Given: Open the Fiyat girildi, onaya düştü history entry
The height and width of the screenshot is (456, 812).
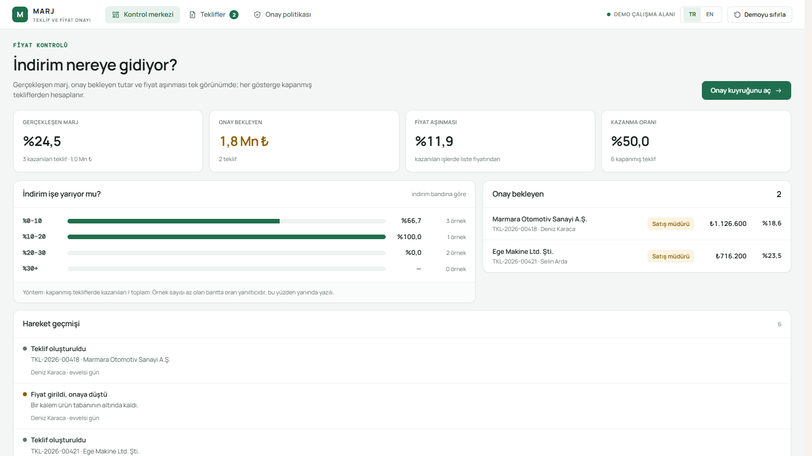Looking at the screenshot, I should coord(402,406).
